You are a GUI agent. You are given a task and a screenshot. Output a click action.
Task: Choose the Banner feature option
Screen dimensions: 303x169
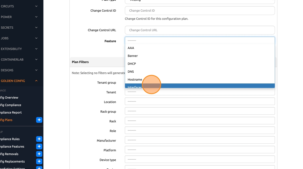pyautogui.click(x=133, y=56)
